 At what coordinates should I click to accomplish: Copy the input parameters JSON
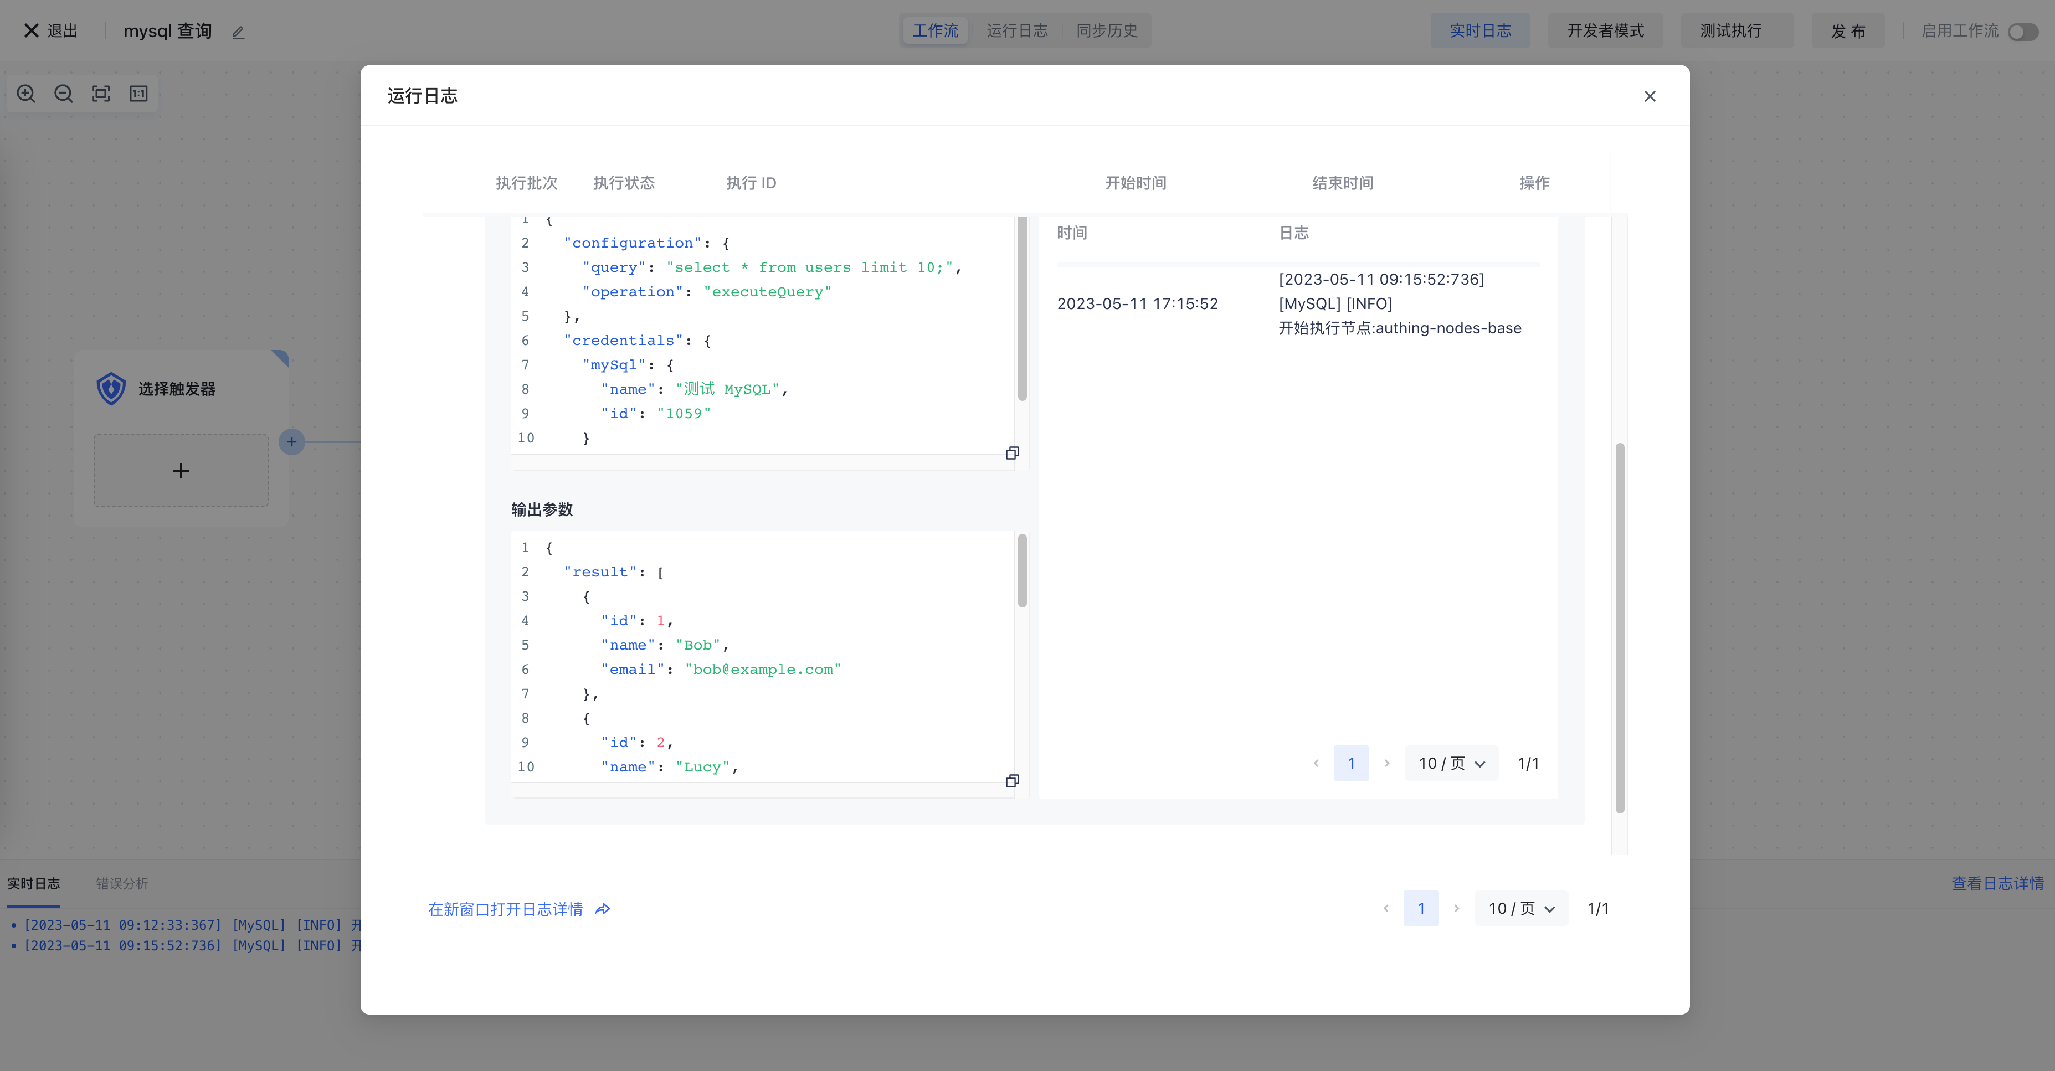click(1011, 453)
